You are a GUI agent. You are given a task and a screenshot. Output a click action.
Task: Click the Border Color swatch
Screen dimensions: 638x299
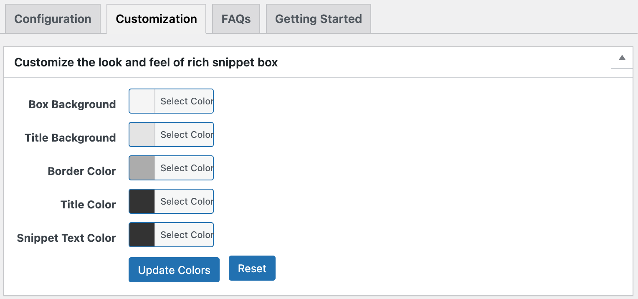tap(142, 168)
